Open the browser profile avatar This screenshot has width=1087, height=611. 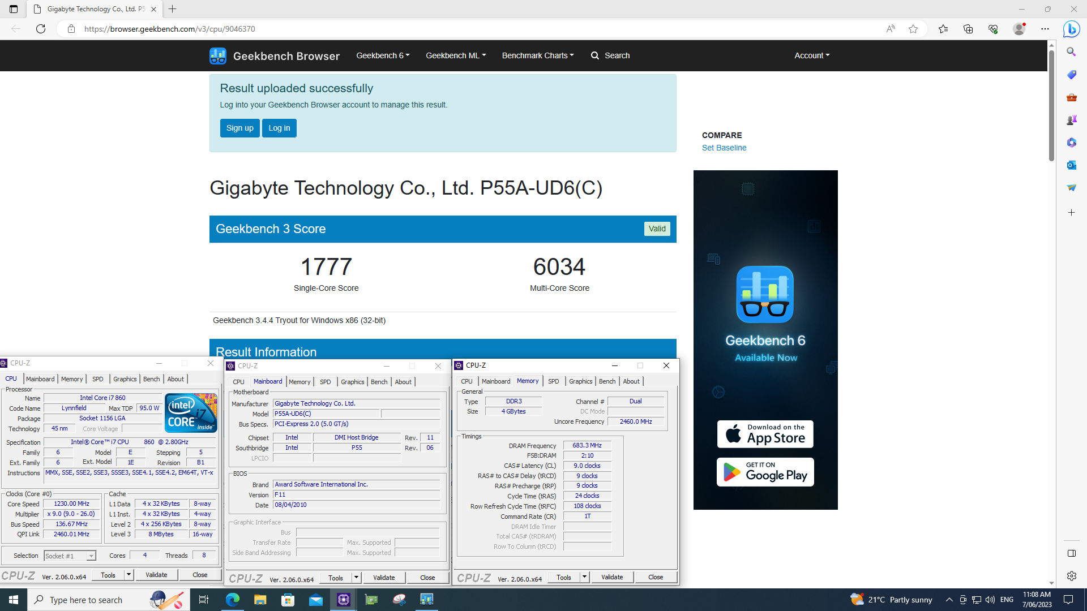(x=1019, y=29)
